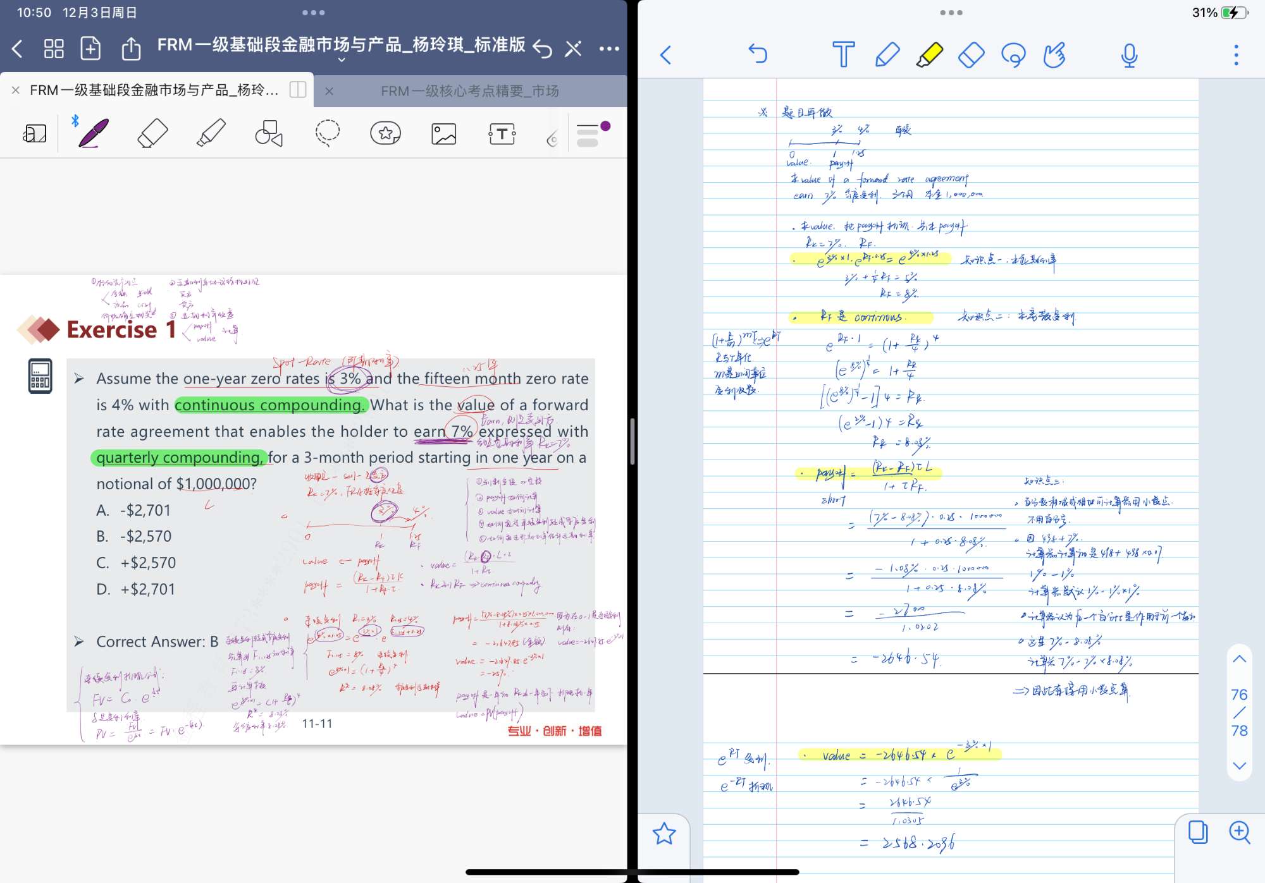
Task: Go to previous page with up chevron
Action: (x=1239, y=659)
